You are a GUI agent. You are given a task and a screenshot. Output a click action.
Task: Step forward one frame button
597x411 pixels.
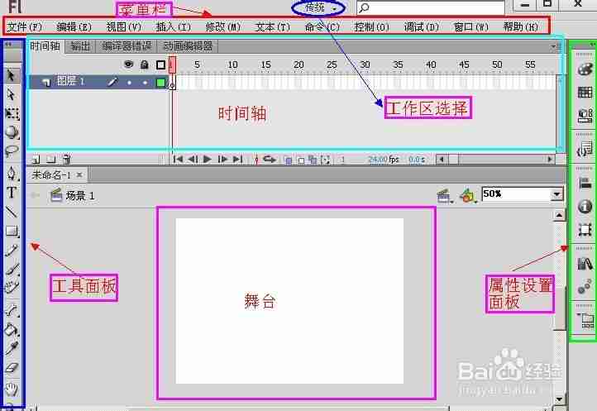[222, 160]
